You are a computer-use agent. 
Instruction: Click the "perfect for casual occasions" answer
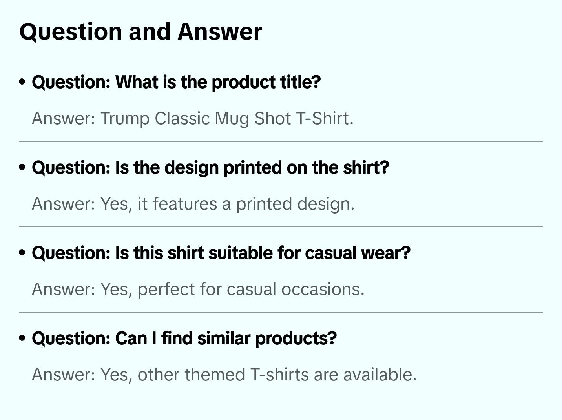(x=198, y=289)
